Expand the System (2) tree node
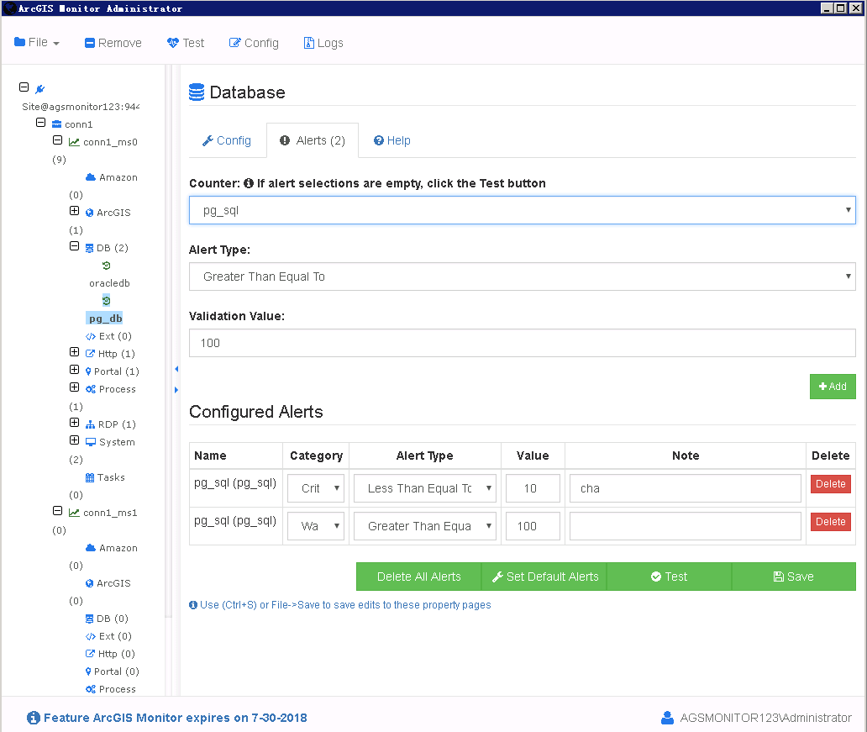Screen dimensions: 867x732 [x=74, y=440]
